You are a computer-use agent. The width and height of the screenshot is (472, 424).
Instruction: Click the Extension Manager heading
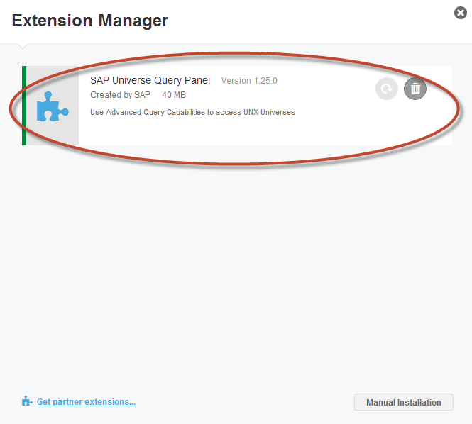(x=89, y=21)
